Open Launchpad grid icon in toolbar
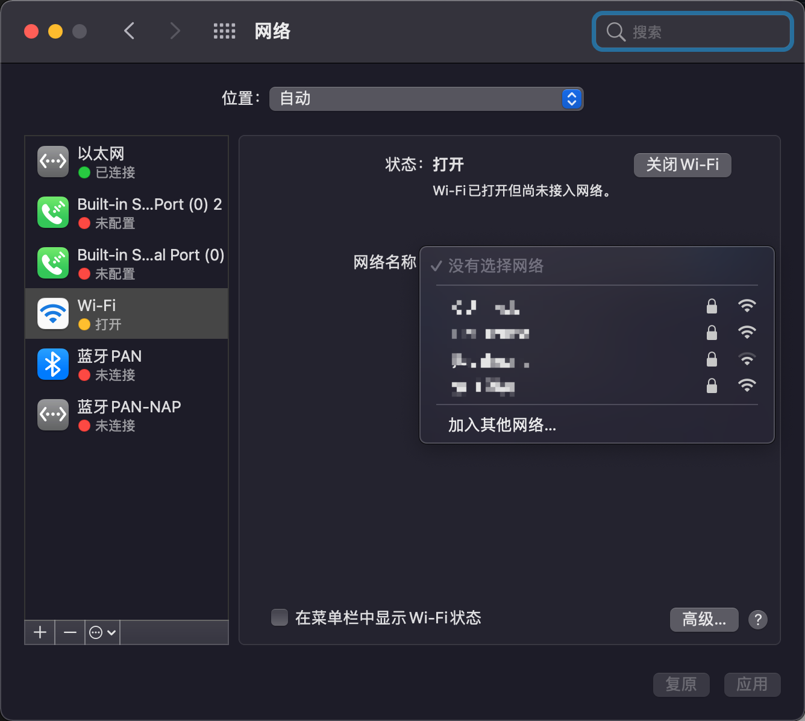Screen dimensions: 805x721 224,31
